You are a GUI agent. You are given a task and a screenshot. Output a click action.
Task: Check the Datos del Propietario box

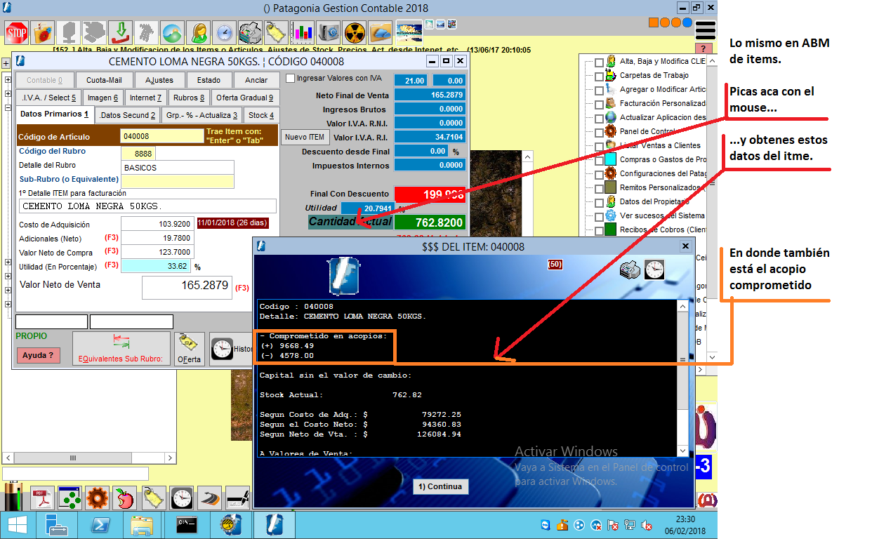pos(599,203)
